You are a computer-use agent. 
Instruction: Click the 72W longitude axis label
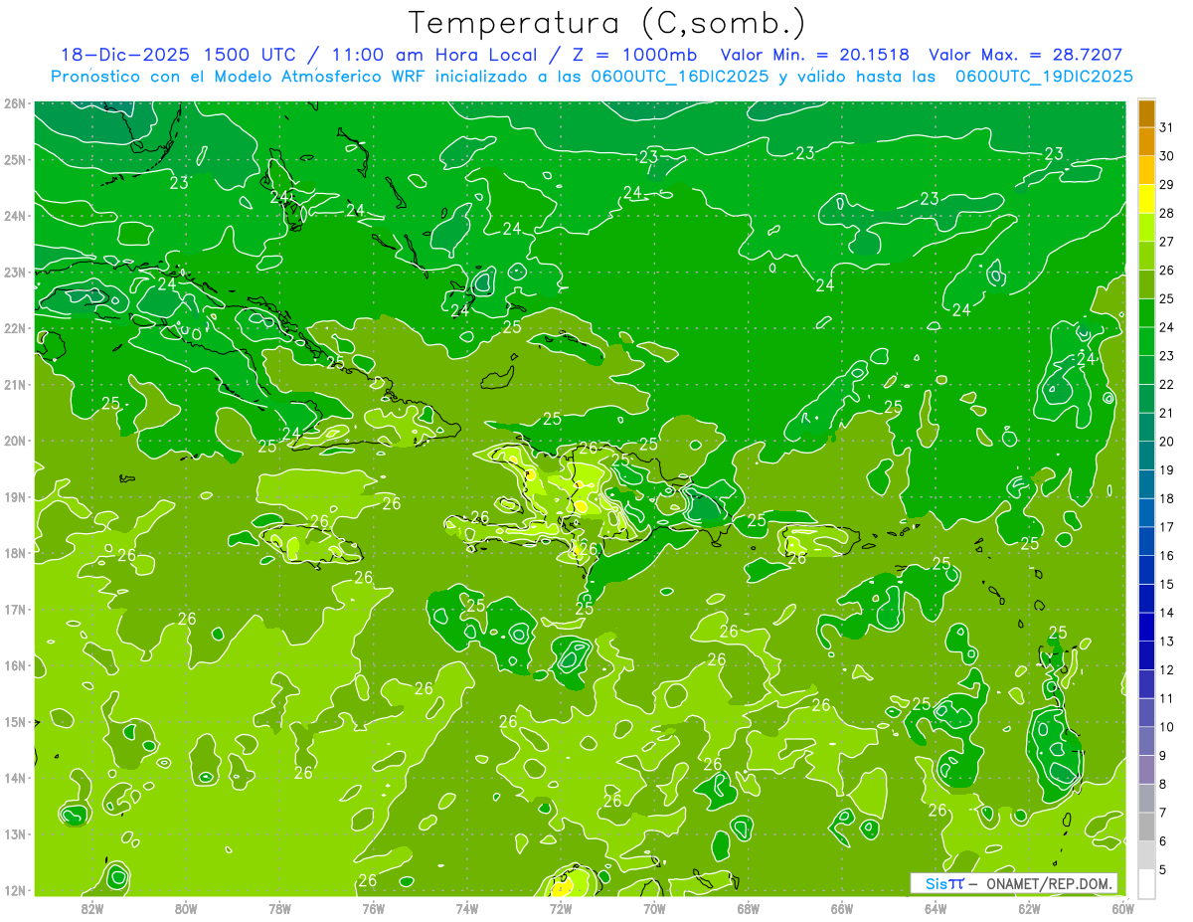click(x=561, y=908)
